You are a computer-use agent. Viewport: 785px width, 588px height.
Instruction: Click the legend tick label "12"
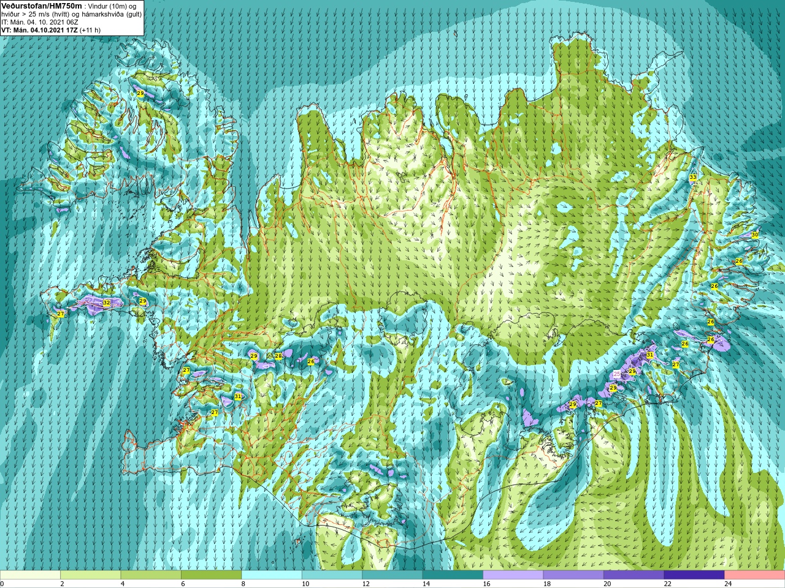[366, 584]
